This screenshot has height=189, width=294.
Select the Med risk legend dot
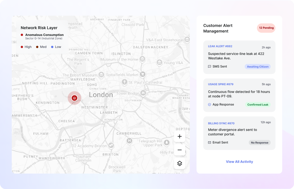pyautogui.click(x=37, y=47)
